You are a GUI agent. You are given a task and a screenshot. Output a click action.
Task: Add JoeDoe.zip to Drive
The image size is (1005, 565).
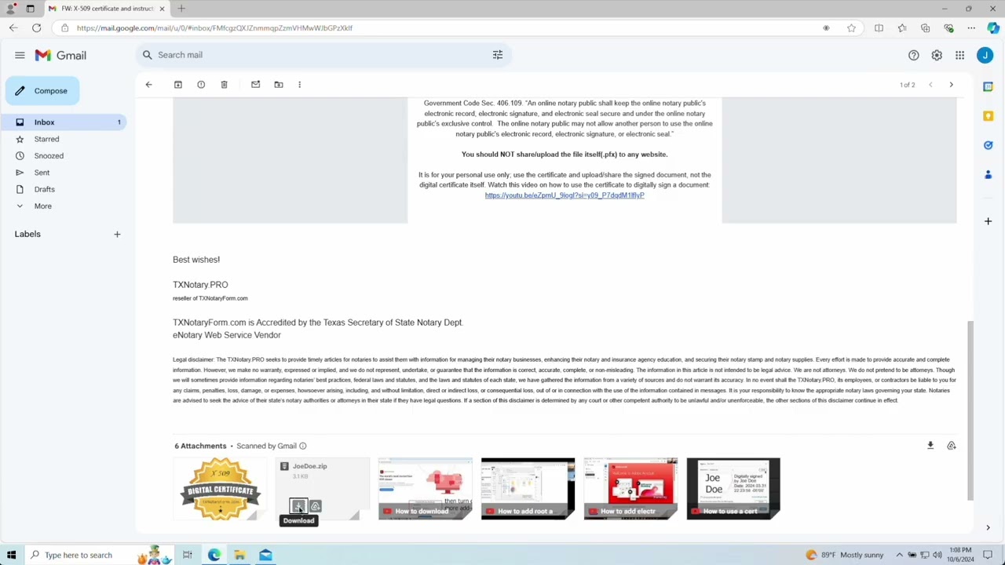(315, 506)
